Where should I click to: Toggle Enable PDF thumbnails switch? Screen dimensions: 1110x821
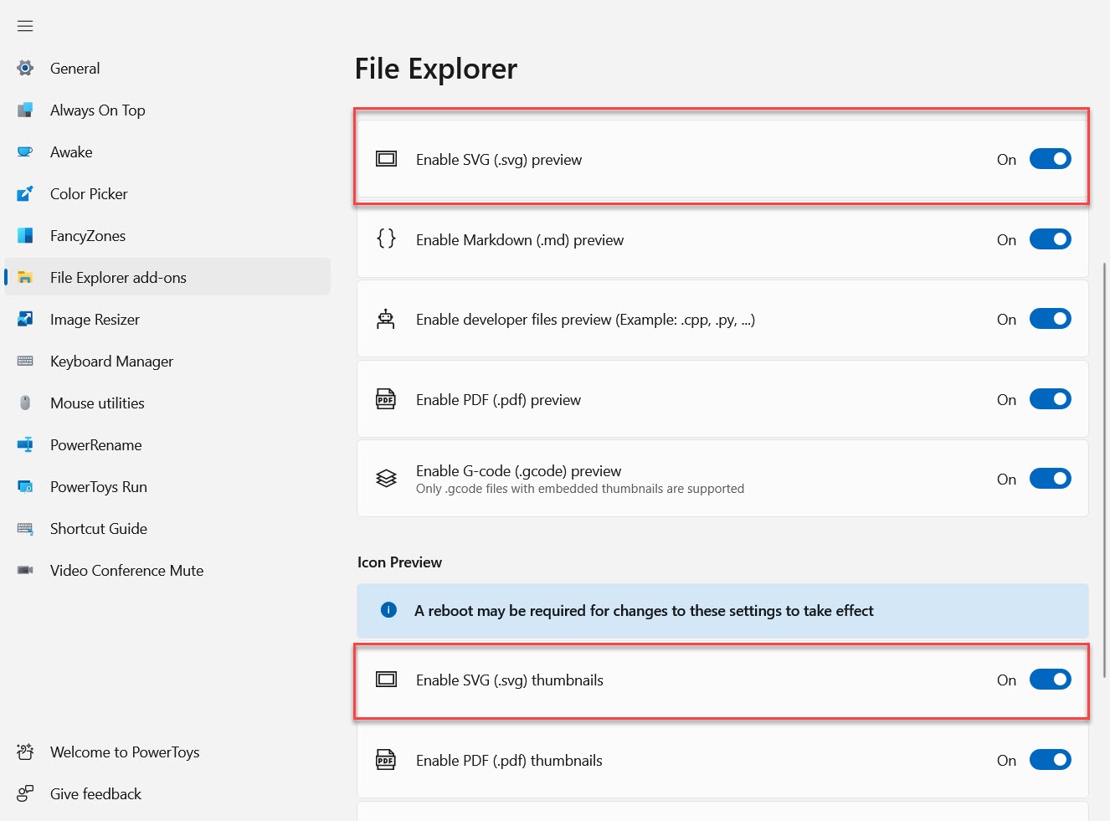pyautogui.click(x=1050, y=760)
